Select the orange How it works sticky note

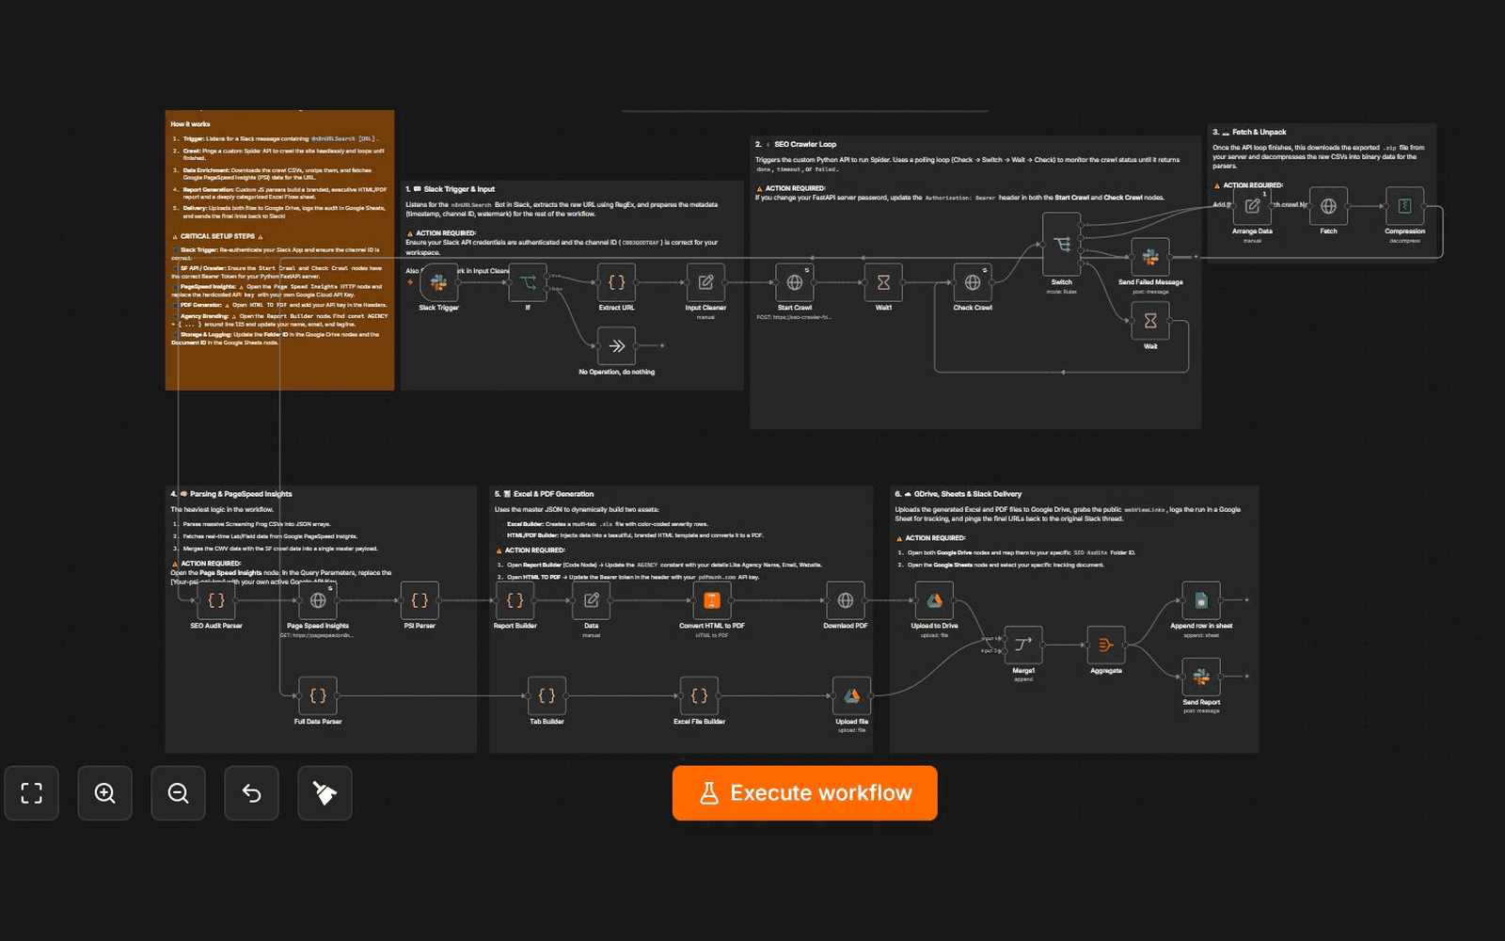279,250
